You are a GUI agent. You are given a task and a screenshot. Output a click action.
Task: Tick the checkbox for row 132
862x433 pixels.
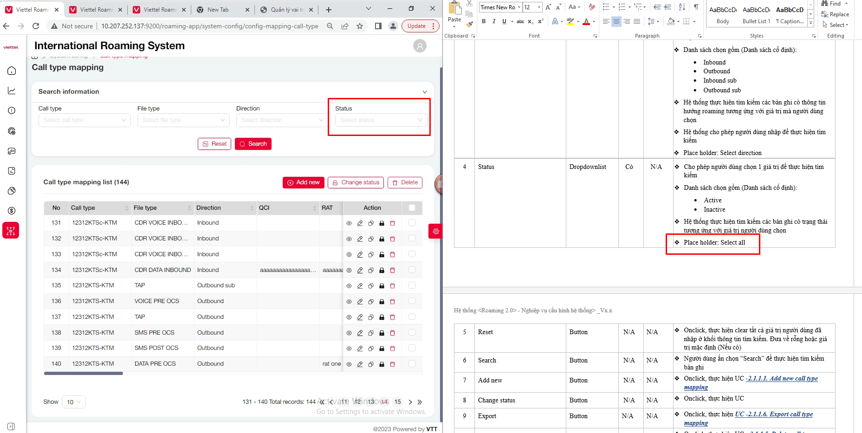[412, 239]
